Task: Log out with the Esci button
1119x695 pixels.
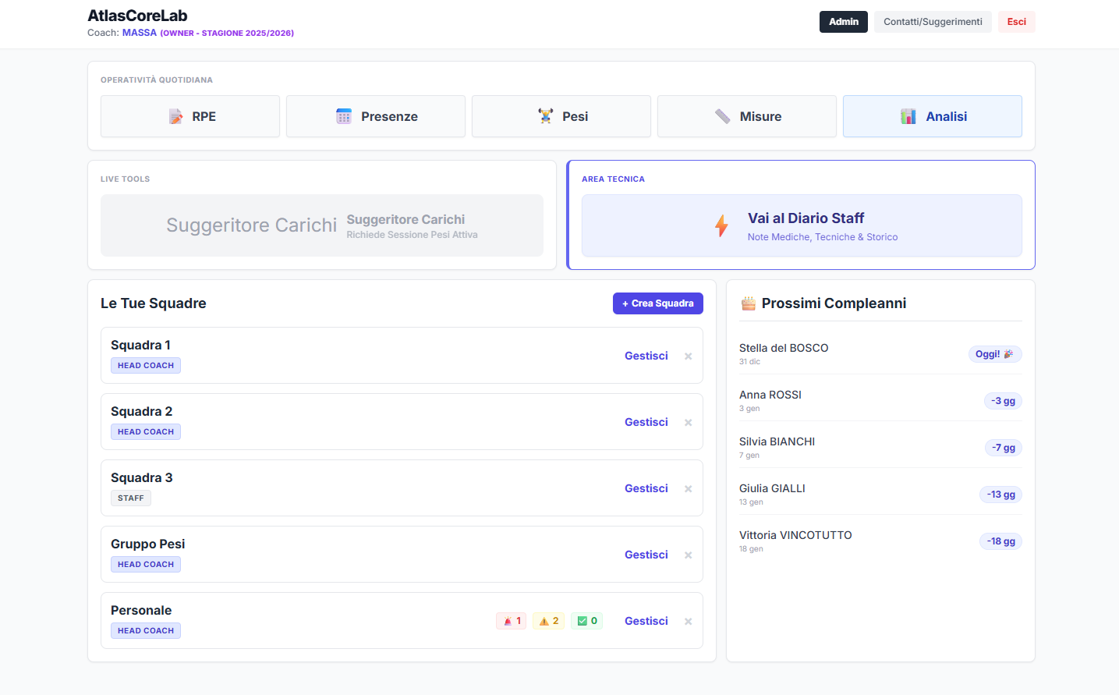Action: pos(1017,22)
